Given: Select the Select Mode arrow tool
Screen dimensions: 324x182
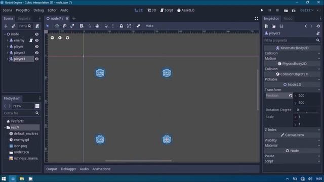Looking at the screenshot, I should tap(47, 26).
